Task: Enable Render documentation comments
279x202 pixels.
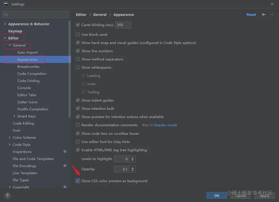Action: pyautogui.click(x=78, y=125)
